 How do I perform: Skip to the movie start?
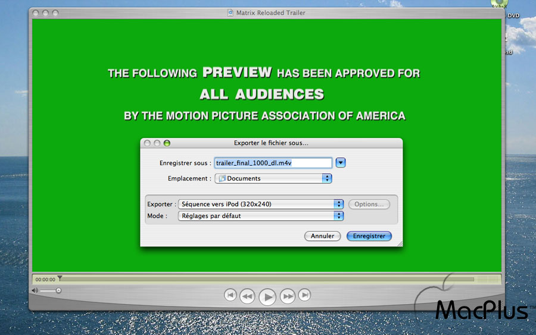230,295
